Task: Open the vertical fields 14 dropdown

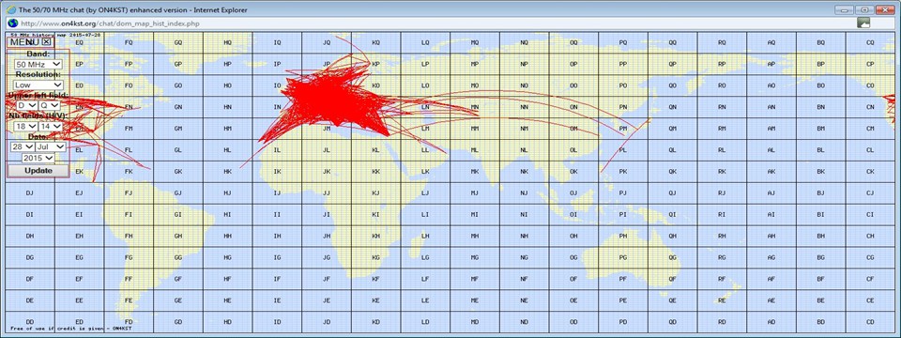Action: pos(51,126)
